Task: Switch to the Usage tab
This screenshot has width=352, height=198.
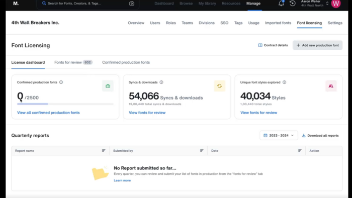Action: coord(253,23)
